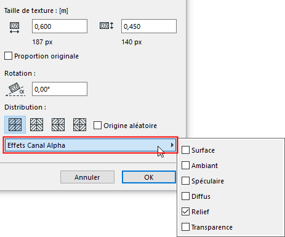
Task: Click the Distribution label
Action: pyautogui.click(x=25, y=107)
